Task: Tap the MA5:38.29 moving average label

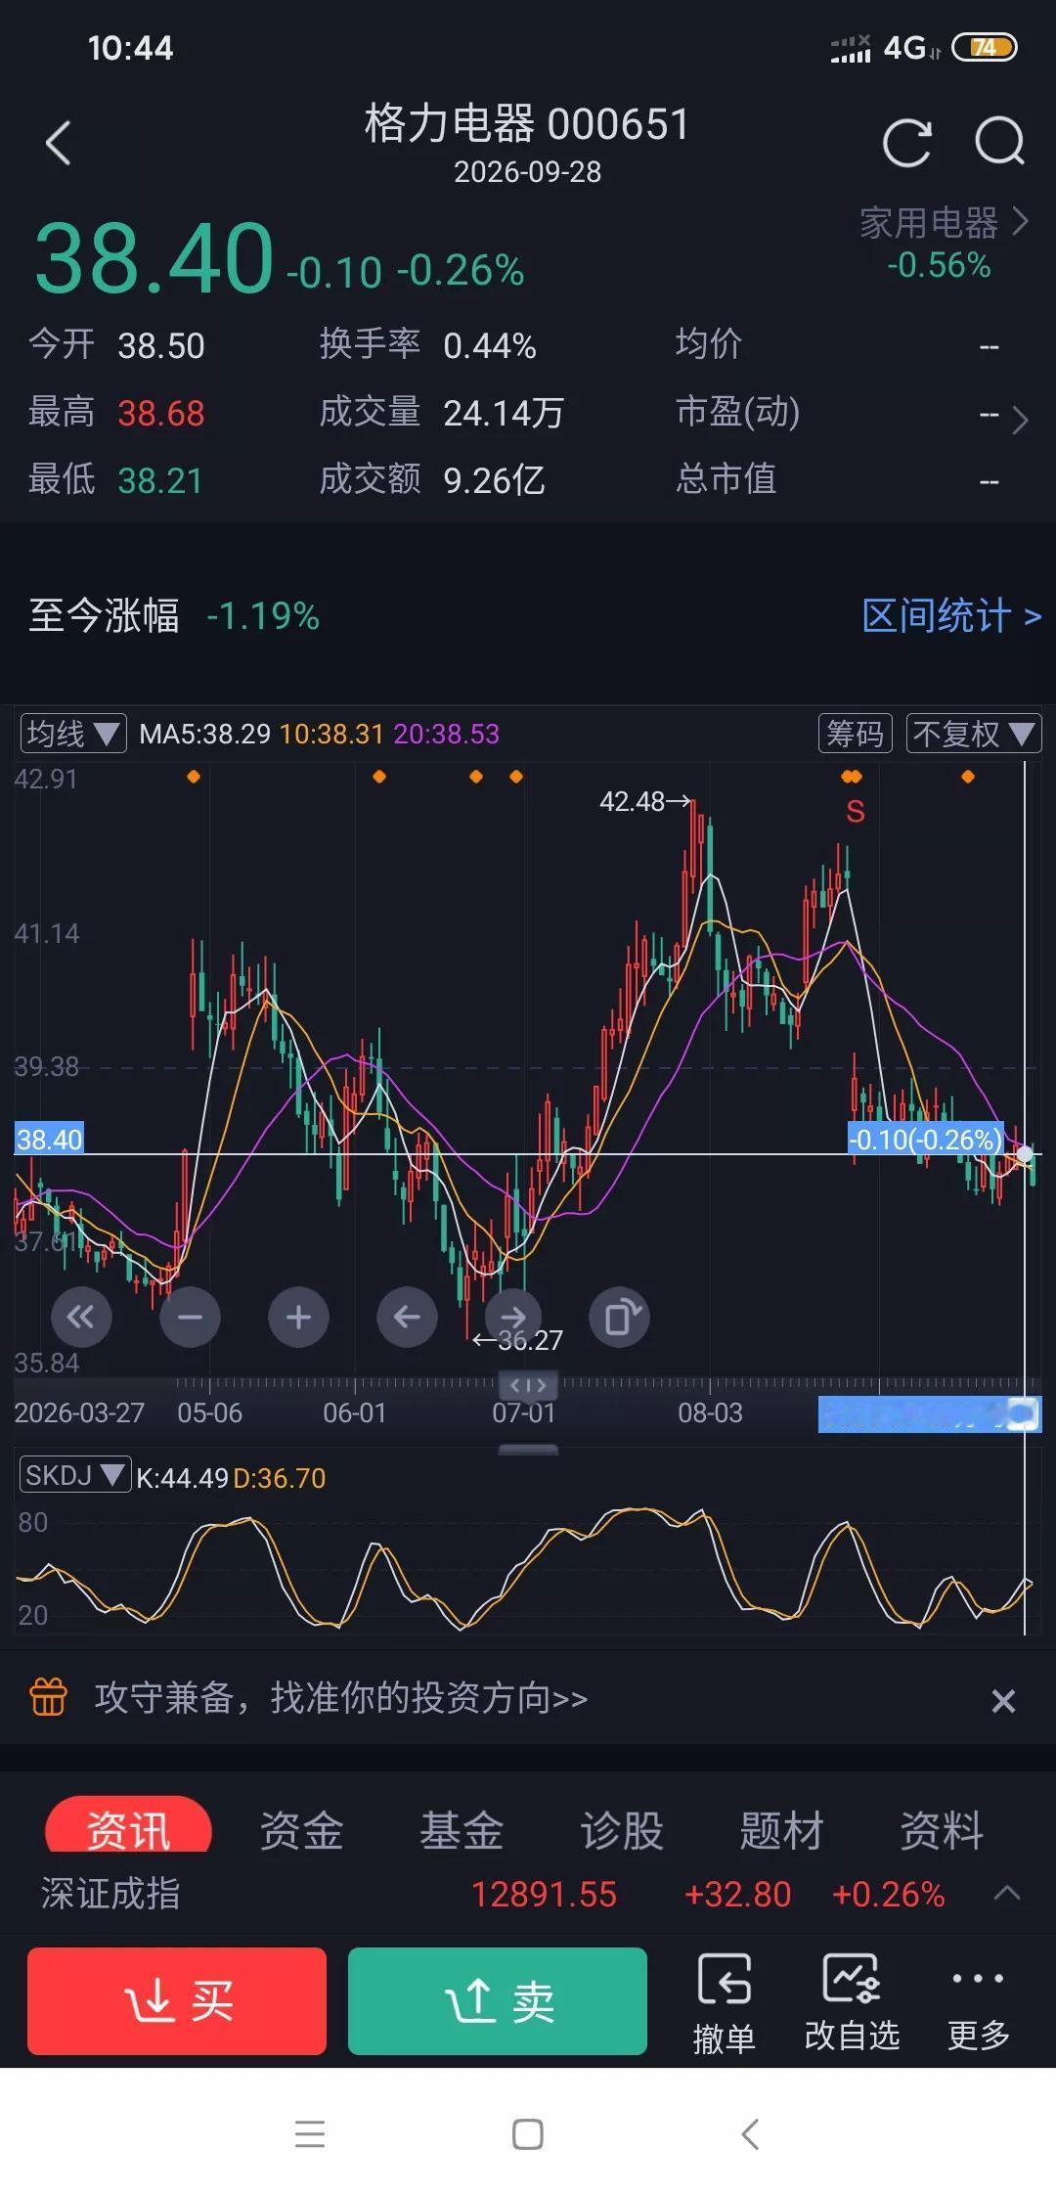Action: [x=204, y=734]
